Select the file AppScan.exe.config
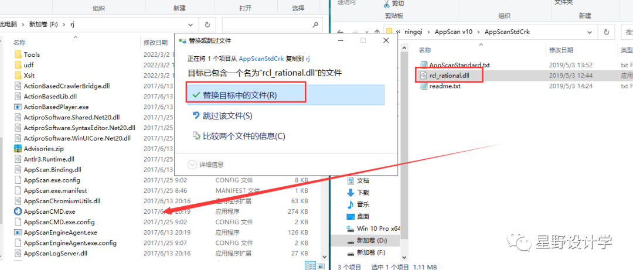This screenshot has width=633, height=270. tap(52, 180)
